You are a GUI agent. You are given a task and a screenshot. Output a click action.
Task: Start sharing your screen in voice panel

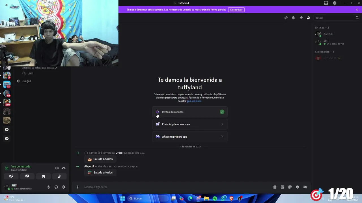(x=27, y=176)
